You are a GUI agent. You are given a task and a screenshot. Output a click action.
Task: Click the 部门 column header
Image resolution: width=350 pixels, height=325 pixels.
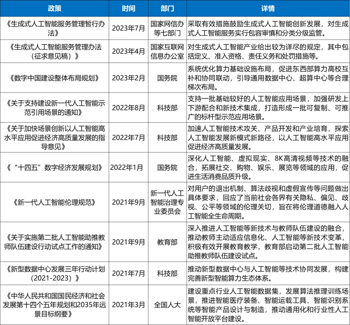click(x=168, y=8)
